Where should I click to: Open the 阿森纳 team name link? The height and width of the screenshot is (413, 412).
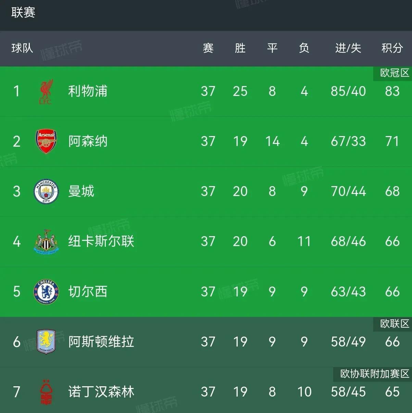click(88, 141)
